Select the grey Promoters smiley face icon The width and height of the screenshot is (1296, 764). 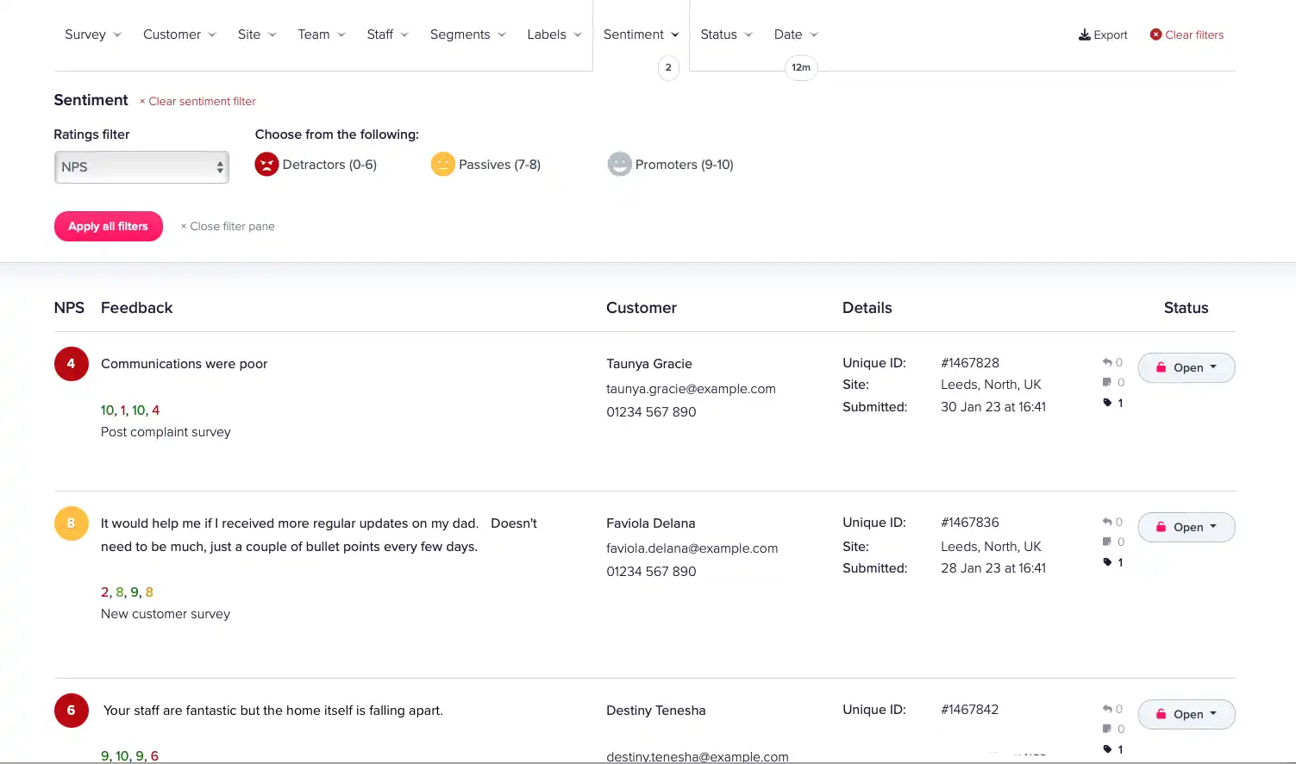click(x=619, y=164)
